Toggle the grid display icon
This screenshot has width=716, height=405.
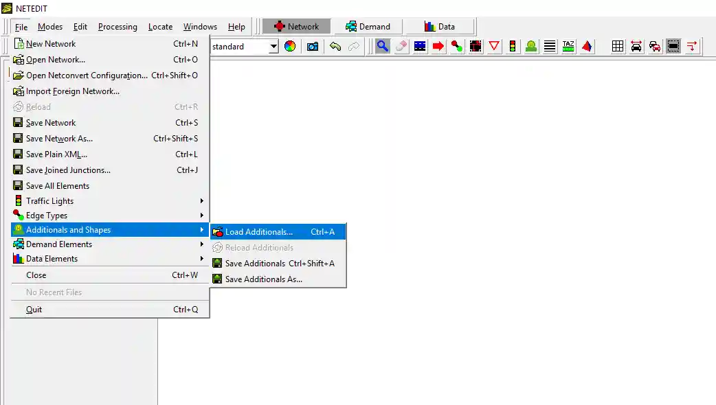coord(618,46)
